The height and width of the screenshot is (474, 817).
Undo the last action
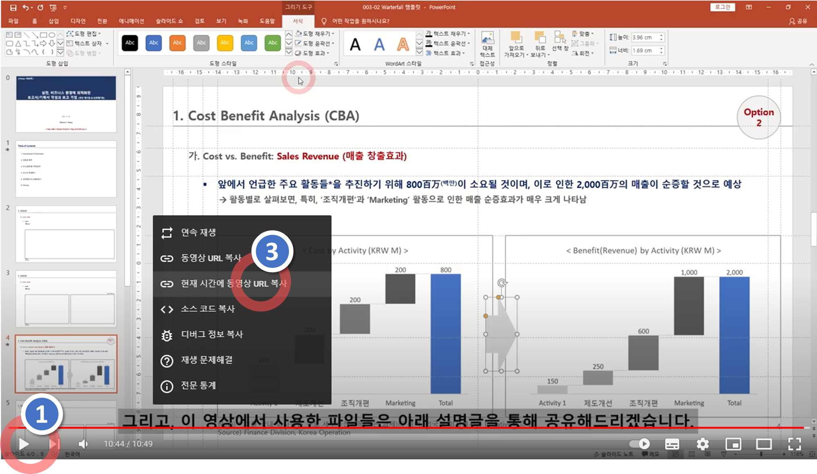coord(26,7)
